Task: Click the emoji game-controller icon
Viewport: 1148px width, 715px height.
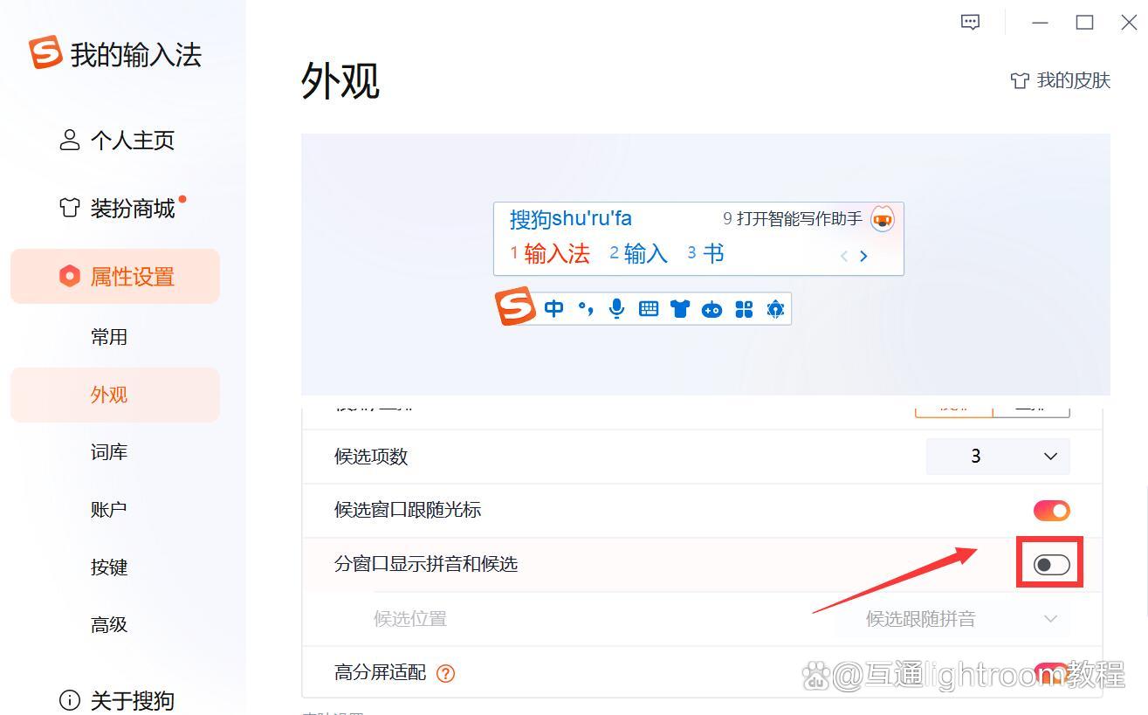Action: pyautogui.click(x=711, y=308)
